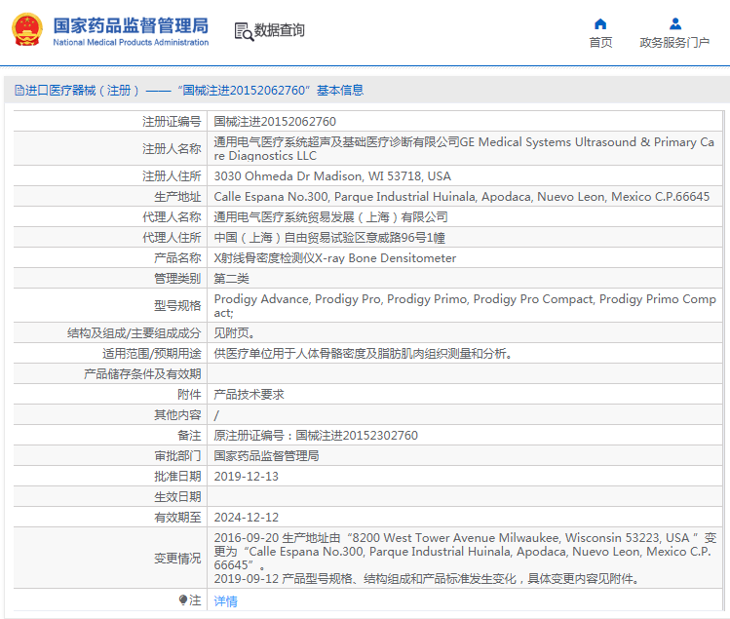The image size is (730, 619).
Task: Open the 详情 link
Action: (225, 601)
